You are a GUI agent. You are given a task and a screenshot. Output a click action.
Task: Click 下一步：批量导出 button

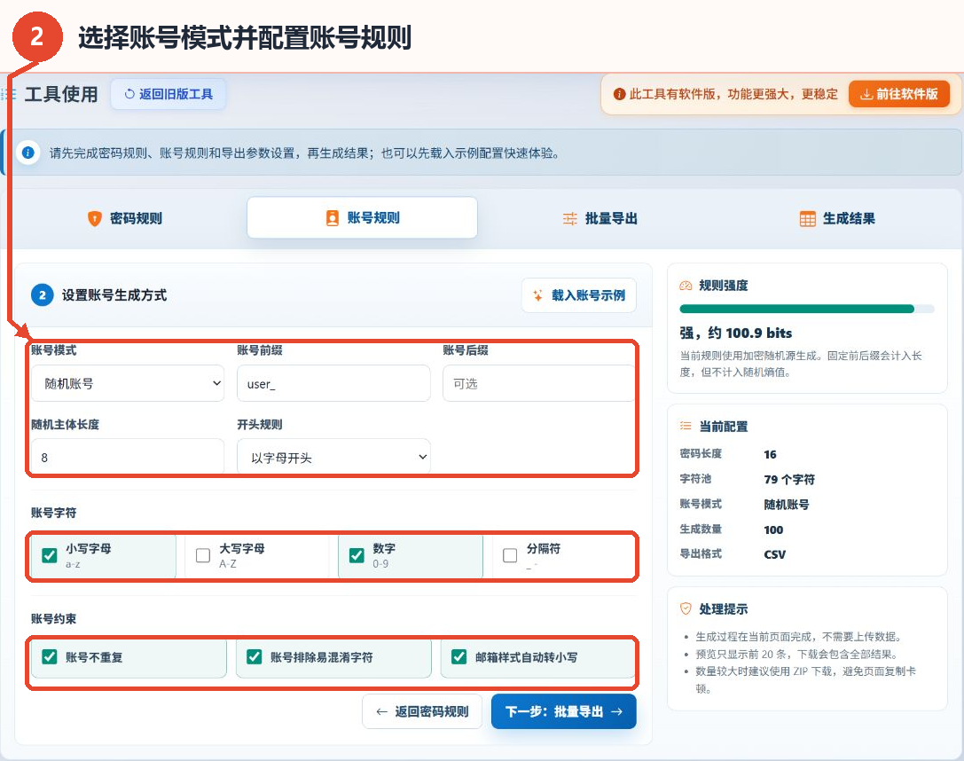tap(564, 711)
